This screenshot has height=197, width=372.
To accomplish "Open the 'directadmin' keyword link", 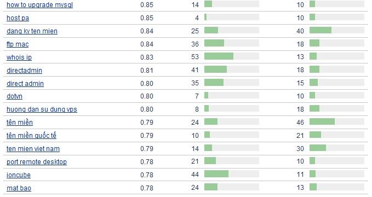I will 25,71.
